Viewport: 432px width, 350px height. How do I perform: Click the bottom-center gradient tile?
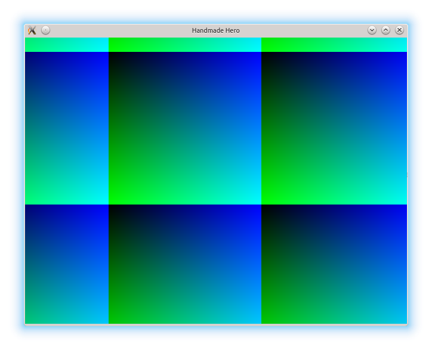coord(184,264)
